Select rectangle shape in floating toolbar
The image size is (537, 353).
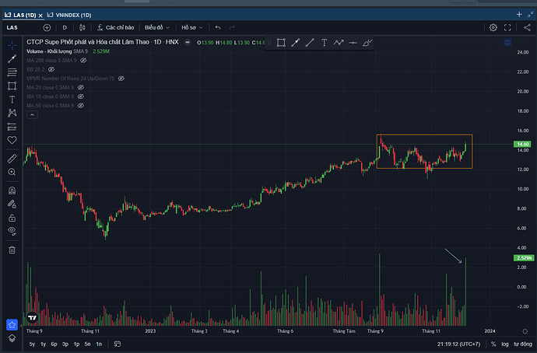click(281, 43)
